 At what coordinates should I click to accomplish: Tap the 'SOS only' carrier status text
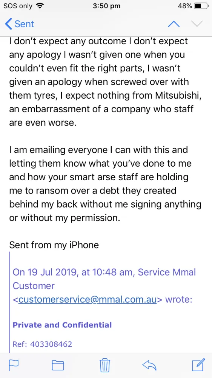18,6
